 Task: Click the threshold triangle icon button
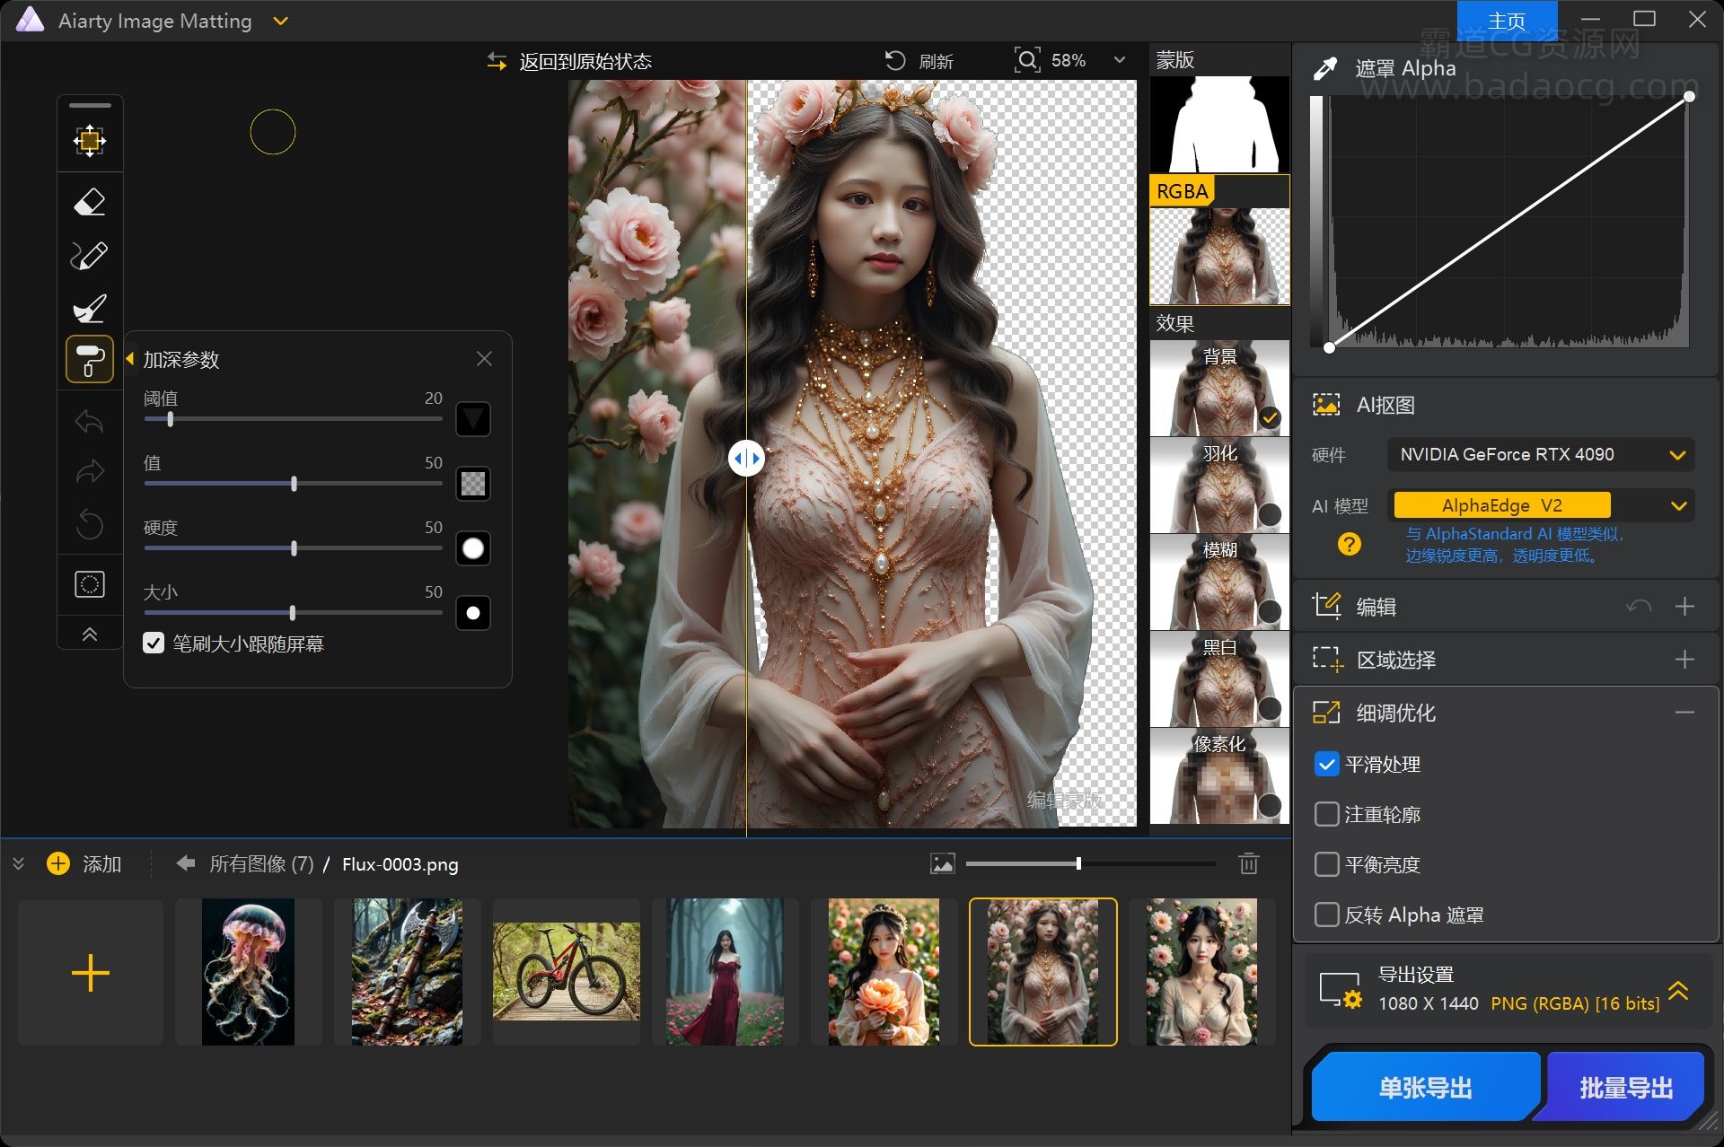click(473, 419)
